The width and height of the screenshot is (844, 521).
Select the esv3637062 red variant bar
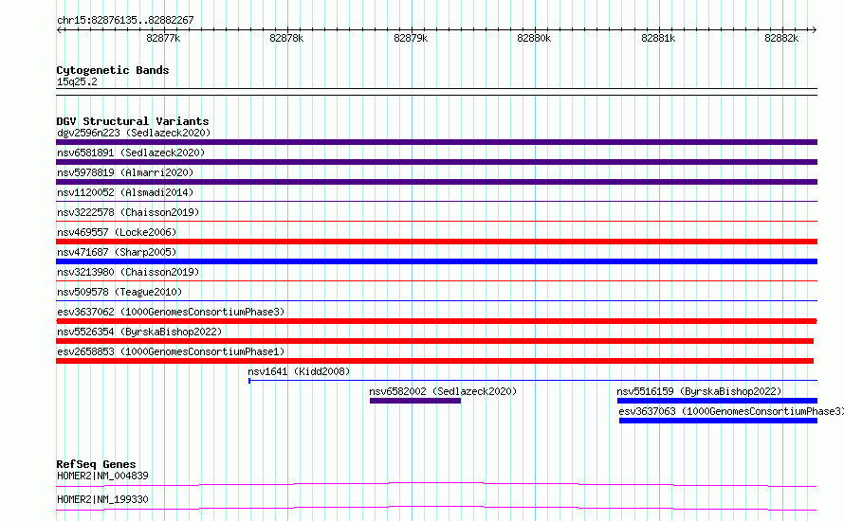pyautogui.click(x=436, y=321)
